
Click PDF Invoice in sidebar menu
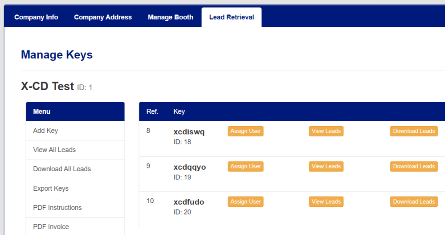[x=51, y=226]
